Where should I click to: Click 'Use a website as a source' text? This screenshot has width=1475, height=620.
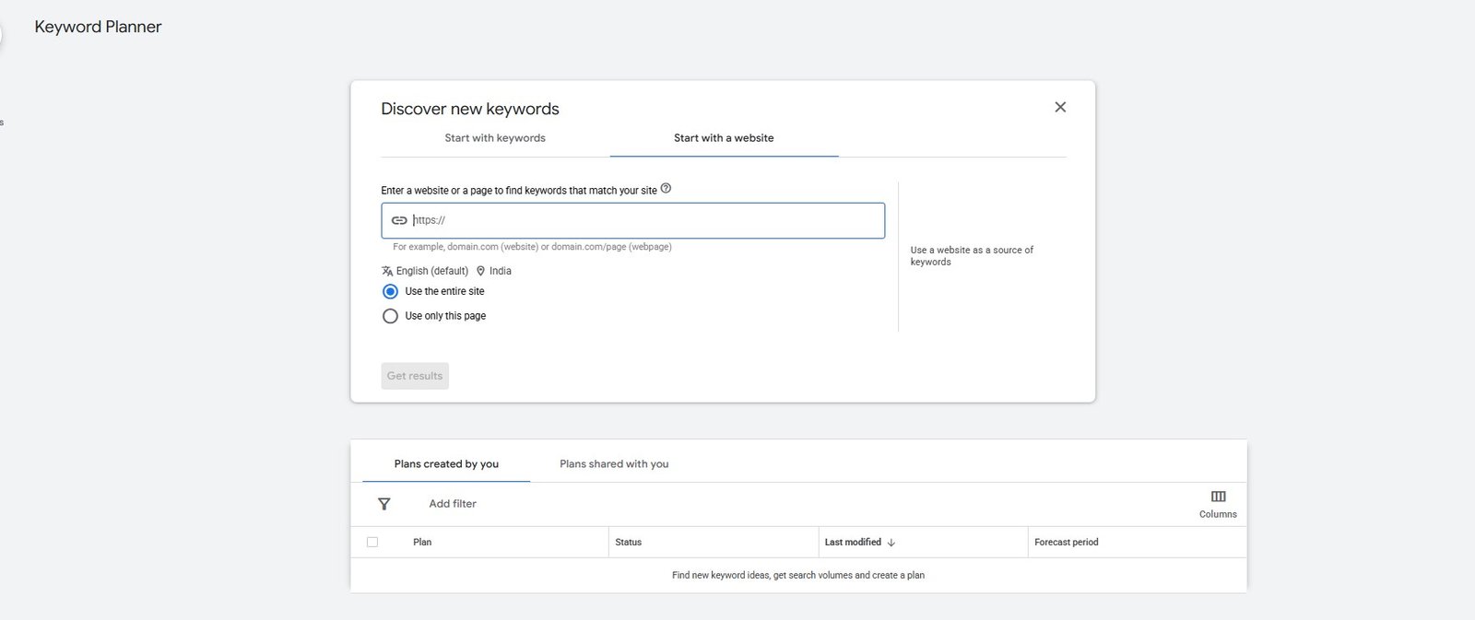click(x=972, y=256)
